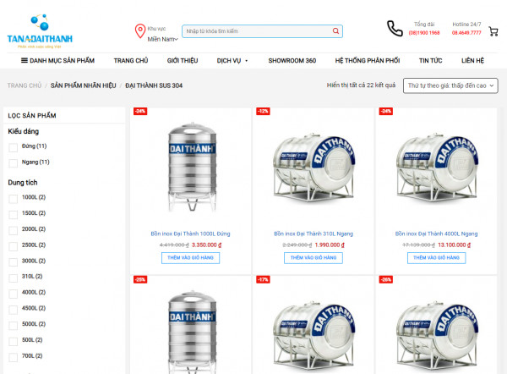Open Hệ thống phân phối menu item
The image size is (507, 374).
pos(368,61)
